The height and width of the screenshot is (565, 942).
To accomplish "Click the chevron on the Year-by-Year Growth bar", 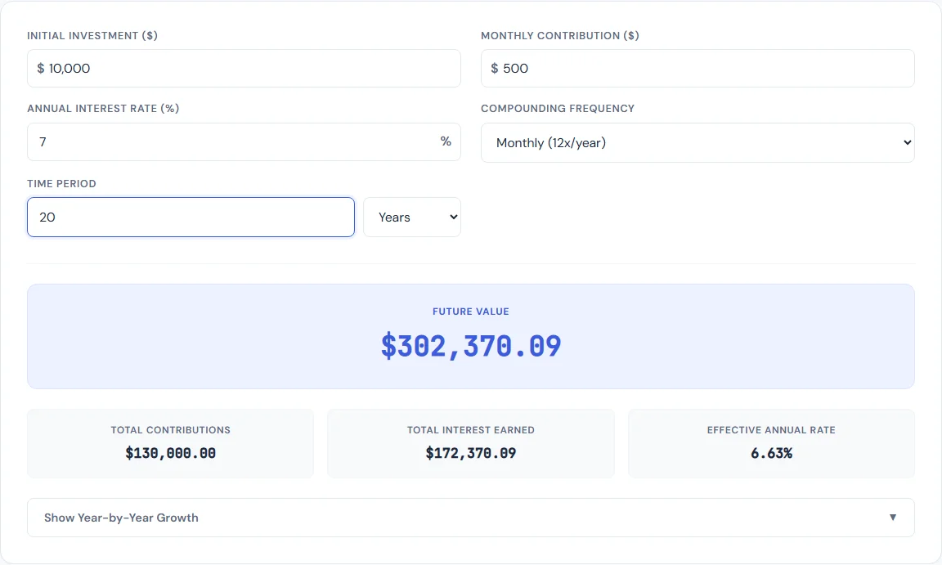I will coord(893,518).
